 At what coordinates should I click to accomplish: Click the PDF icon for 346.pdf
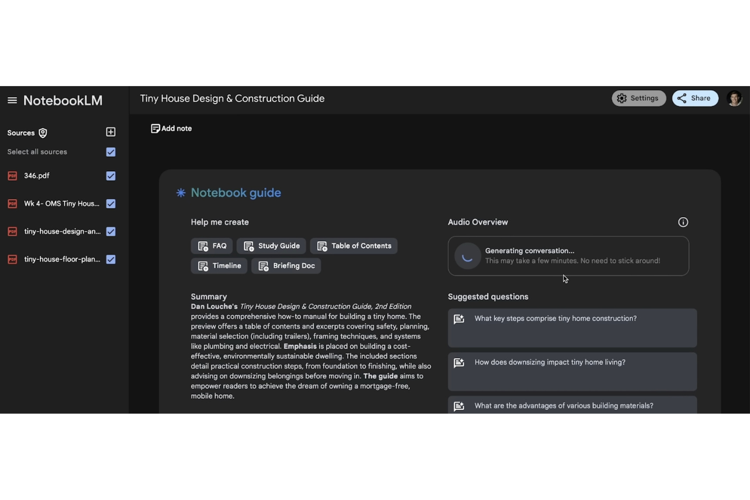(13, 176)
